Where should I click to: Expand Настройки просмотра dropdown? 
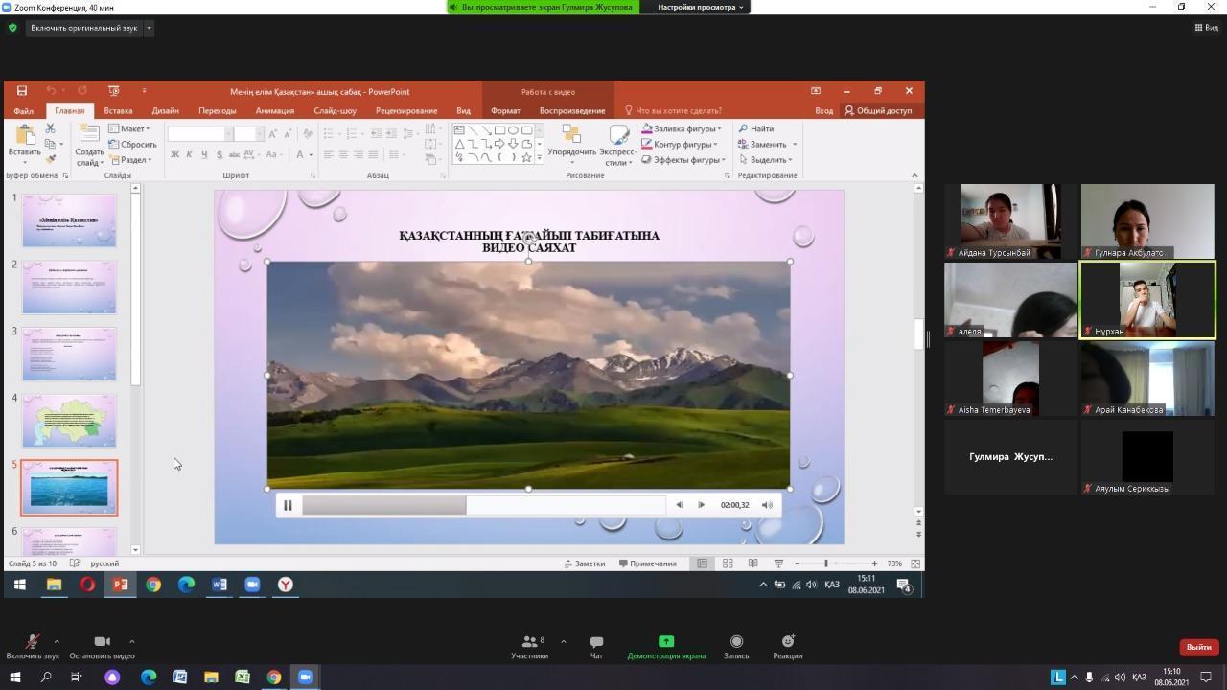(700, 7)
